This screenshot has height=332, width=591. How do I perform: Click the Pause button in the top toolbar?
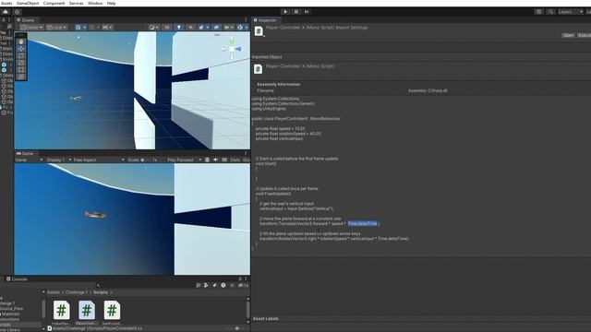(x=296, y=12)
